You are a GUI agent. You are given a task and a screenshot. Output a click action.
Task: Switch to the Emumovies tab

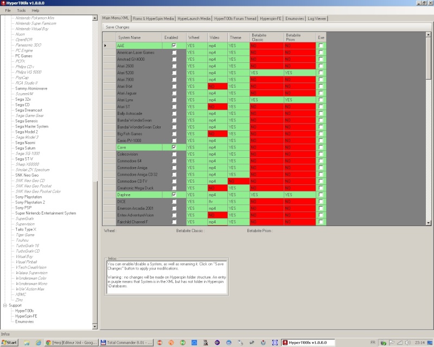click(x=295, y=18)
